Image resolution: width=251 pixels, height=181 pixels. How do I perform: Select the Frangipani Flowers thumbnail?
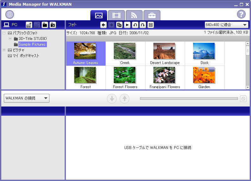pyautogui.click(x=165, y=78)
